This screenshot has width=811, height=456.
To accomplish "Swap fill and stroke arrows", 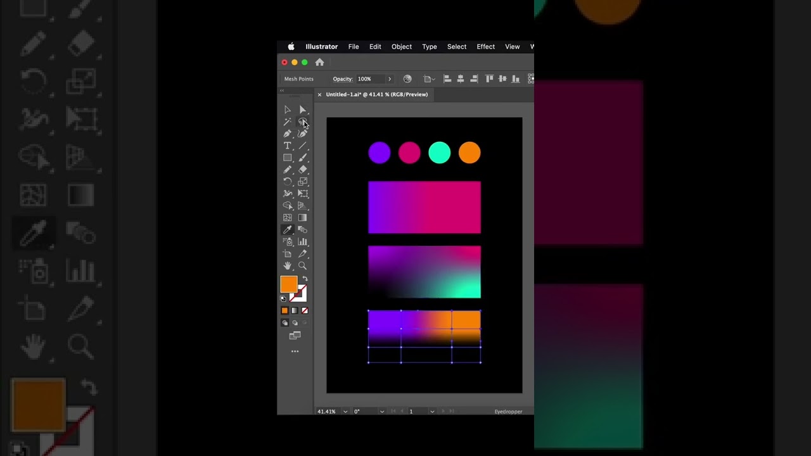I will (305, 279).
